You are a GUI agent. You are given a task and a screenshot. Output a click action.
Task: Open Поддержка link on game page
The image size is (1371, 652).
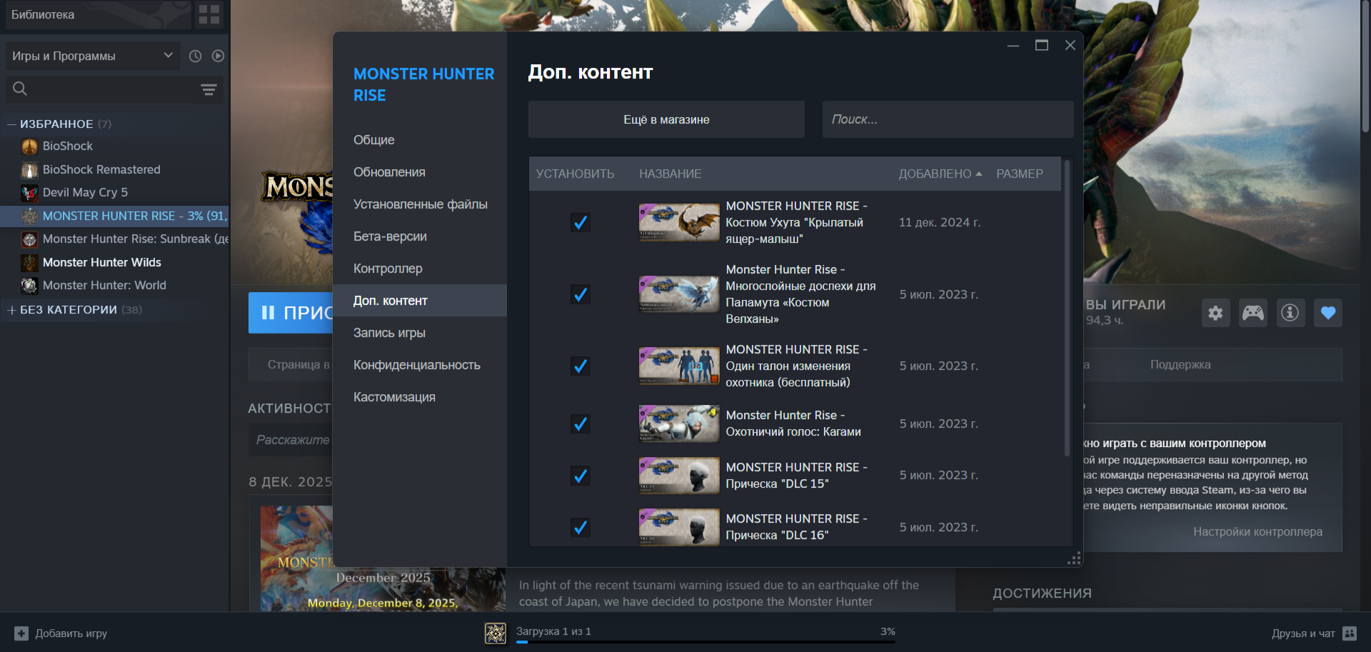[1180, 365]
